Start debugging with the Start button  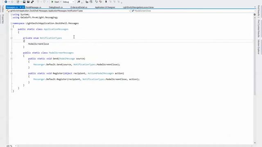pyautogui.click(x=55, y=2)
